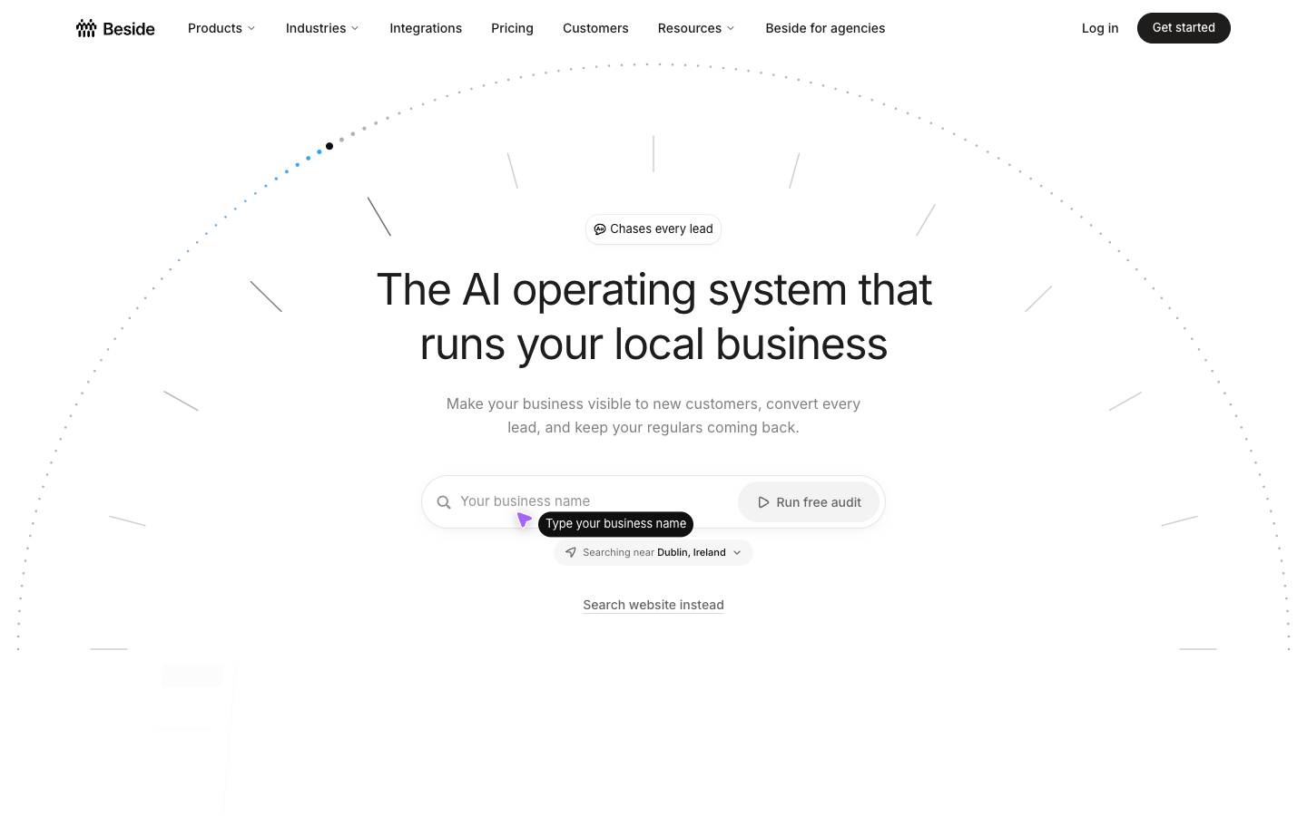Screen dimensions: 1307x816
Task: Click the black progress dot on the arc
Action: click(x=329, y=146)
